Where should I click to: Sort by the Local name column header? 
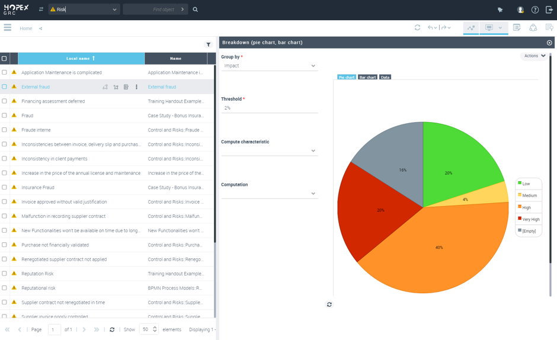(x=81, y=59)
